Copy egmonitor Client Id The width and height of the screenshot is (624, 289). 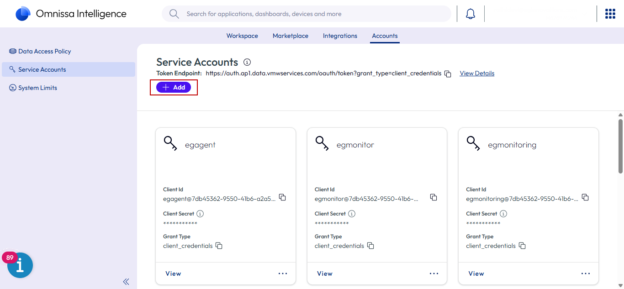(434, 198)
